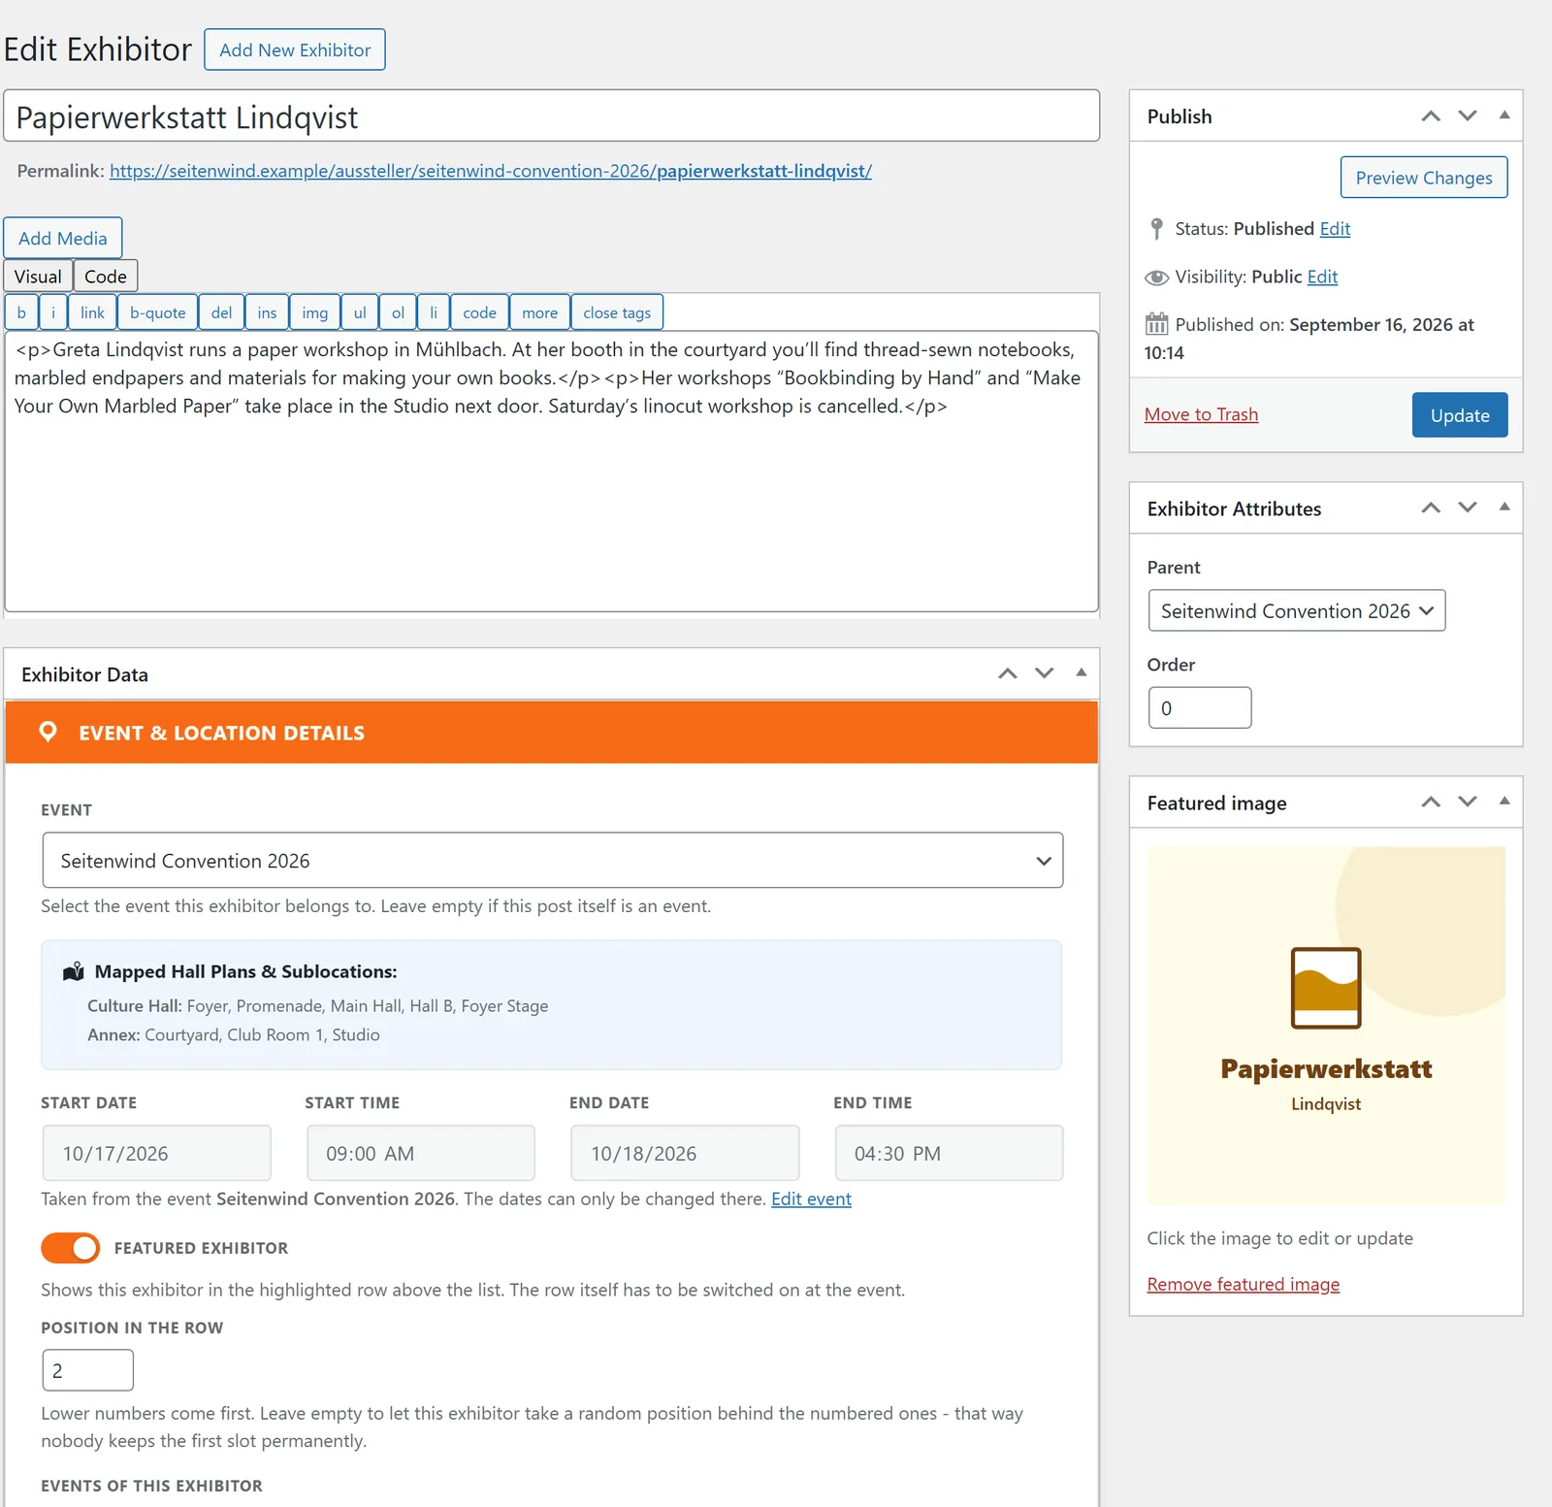This screenshot has height=1507, width=1552.
Task: Click the Mapped Hall Plans map icon
Action: (74, 971)
